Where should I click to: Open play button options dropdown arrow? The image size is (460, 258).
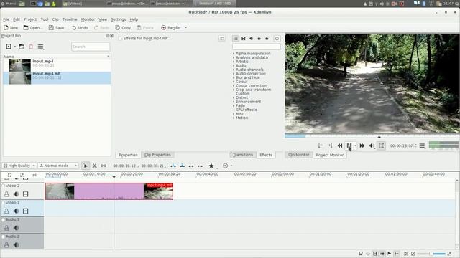(x=356, y=145)
